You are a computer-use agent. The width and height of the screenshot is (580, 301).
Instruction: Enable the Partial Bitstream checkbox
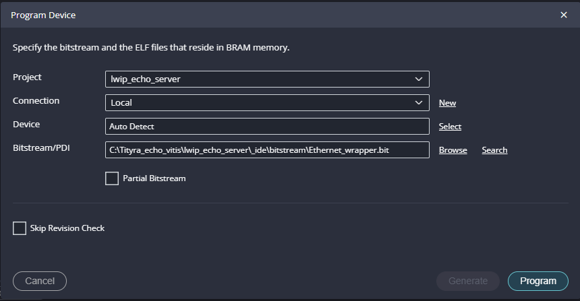[x=112, y=178]
